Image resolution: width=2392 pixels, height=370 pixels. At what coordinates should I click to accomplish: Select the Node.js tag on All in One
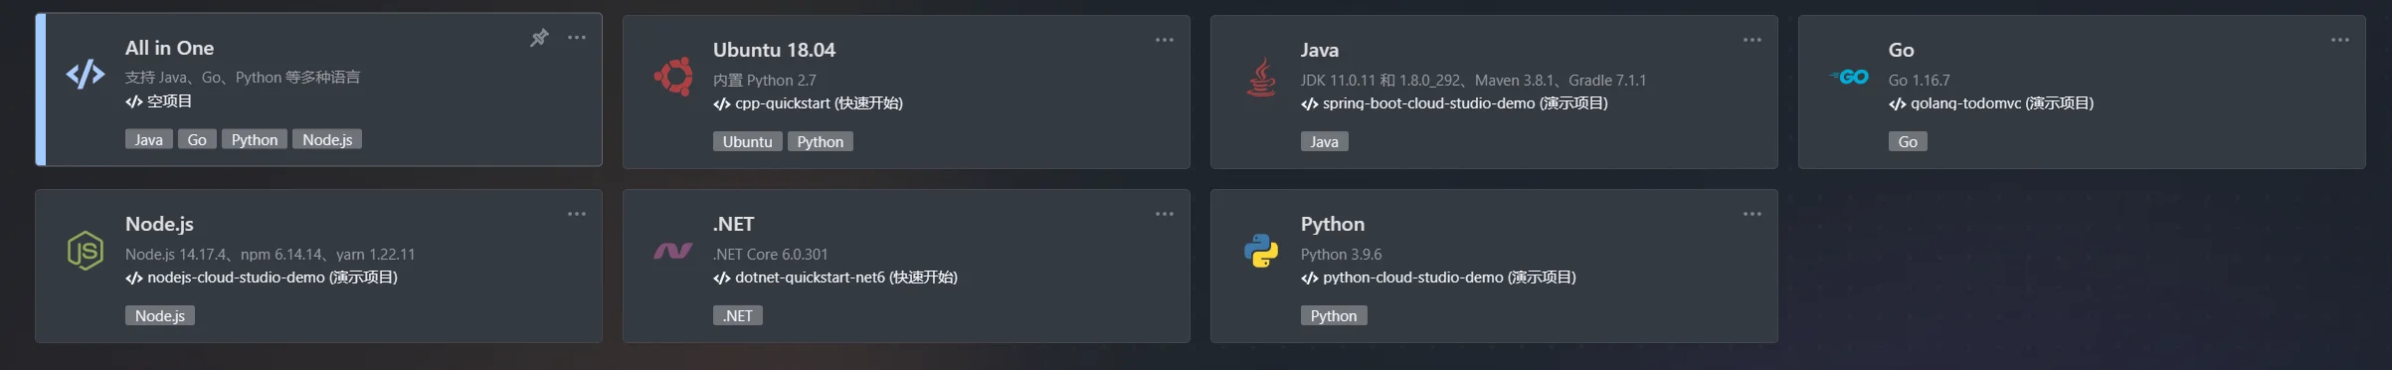pos(327,139)
